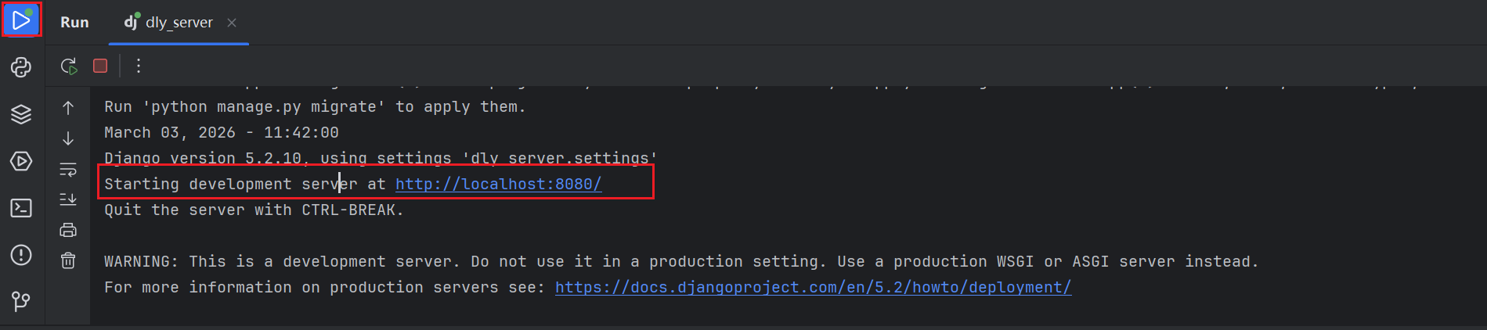1487x330 pixels.
Task: Open the Python Packages tool window
Action: coord(21,114)
